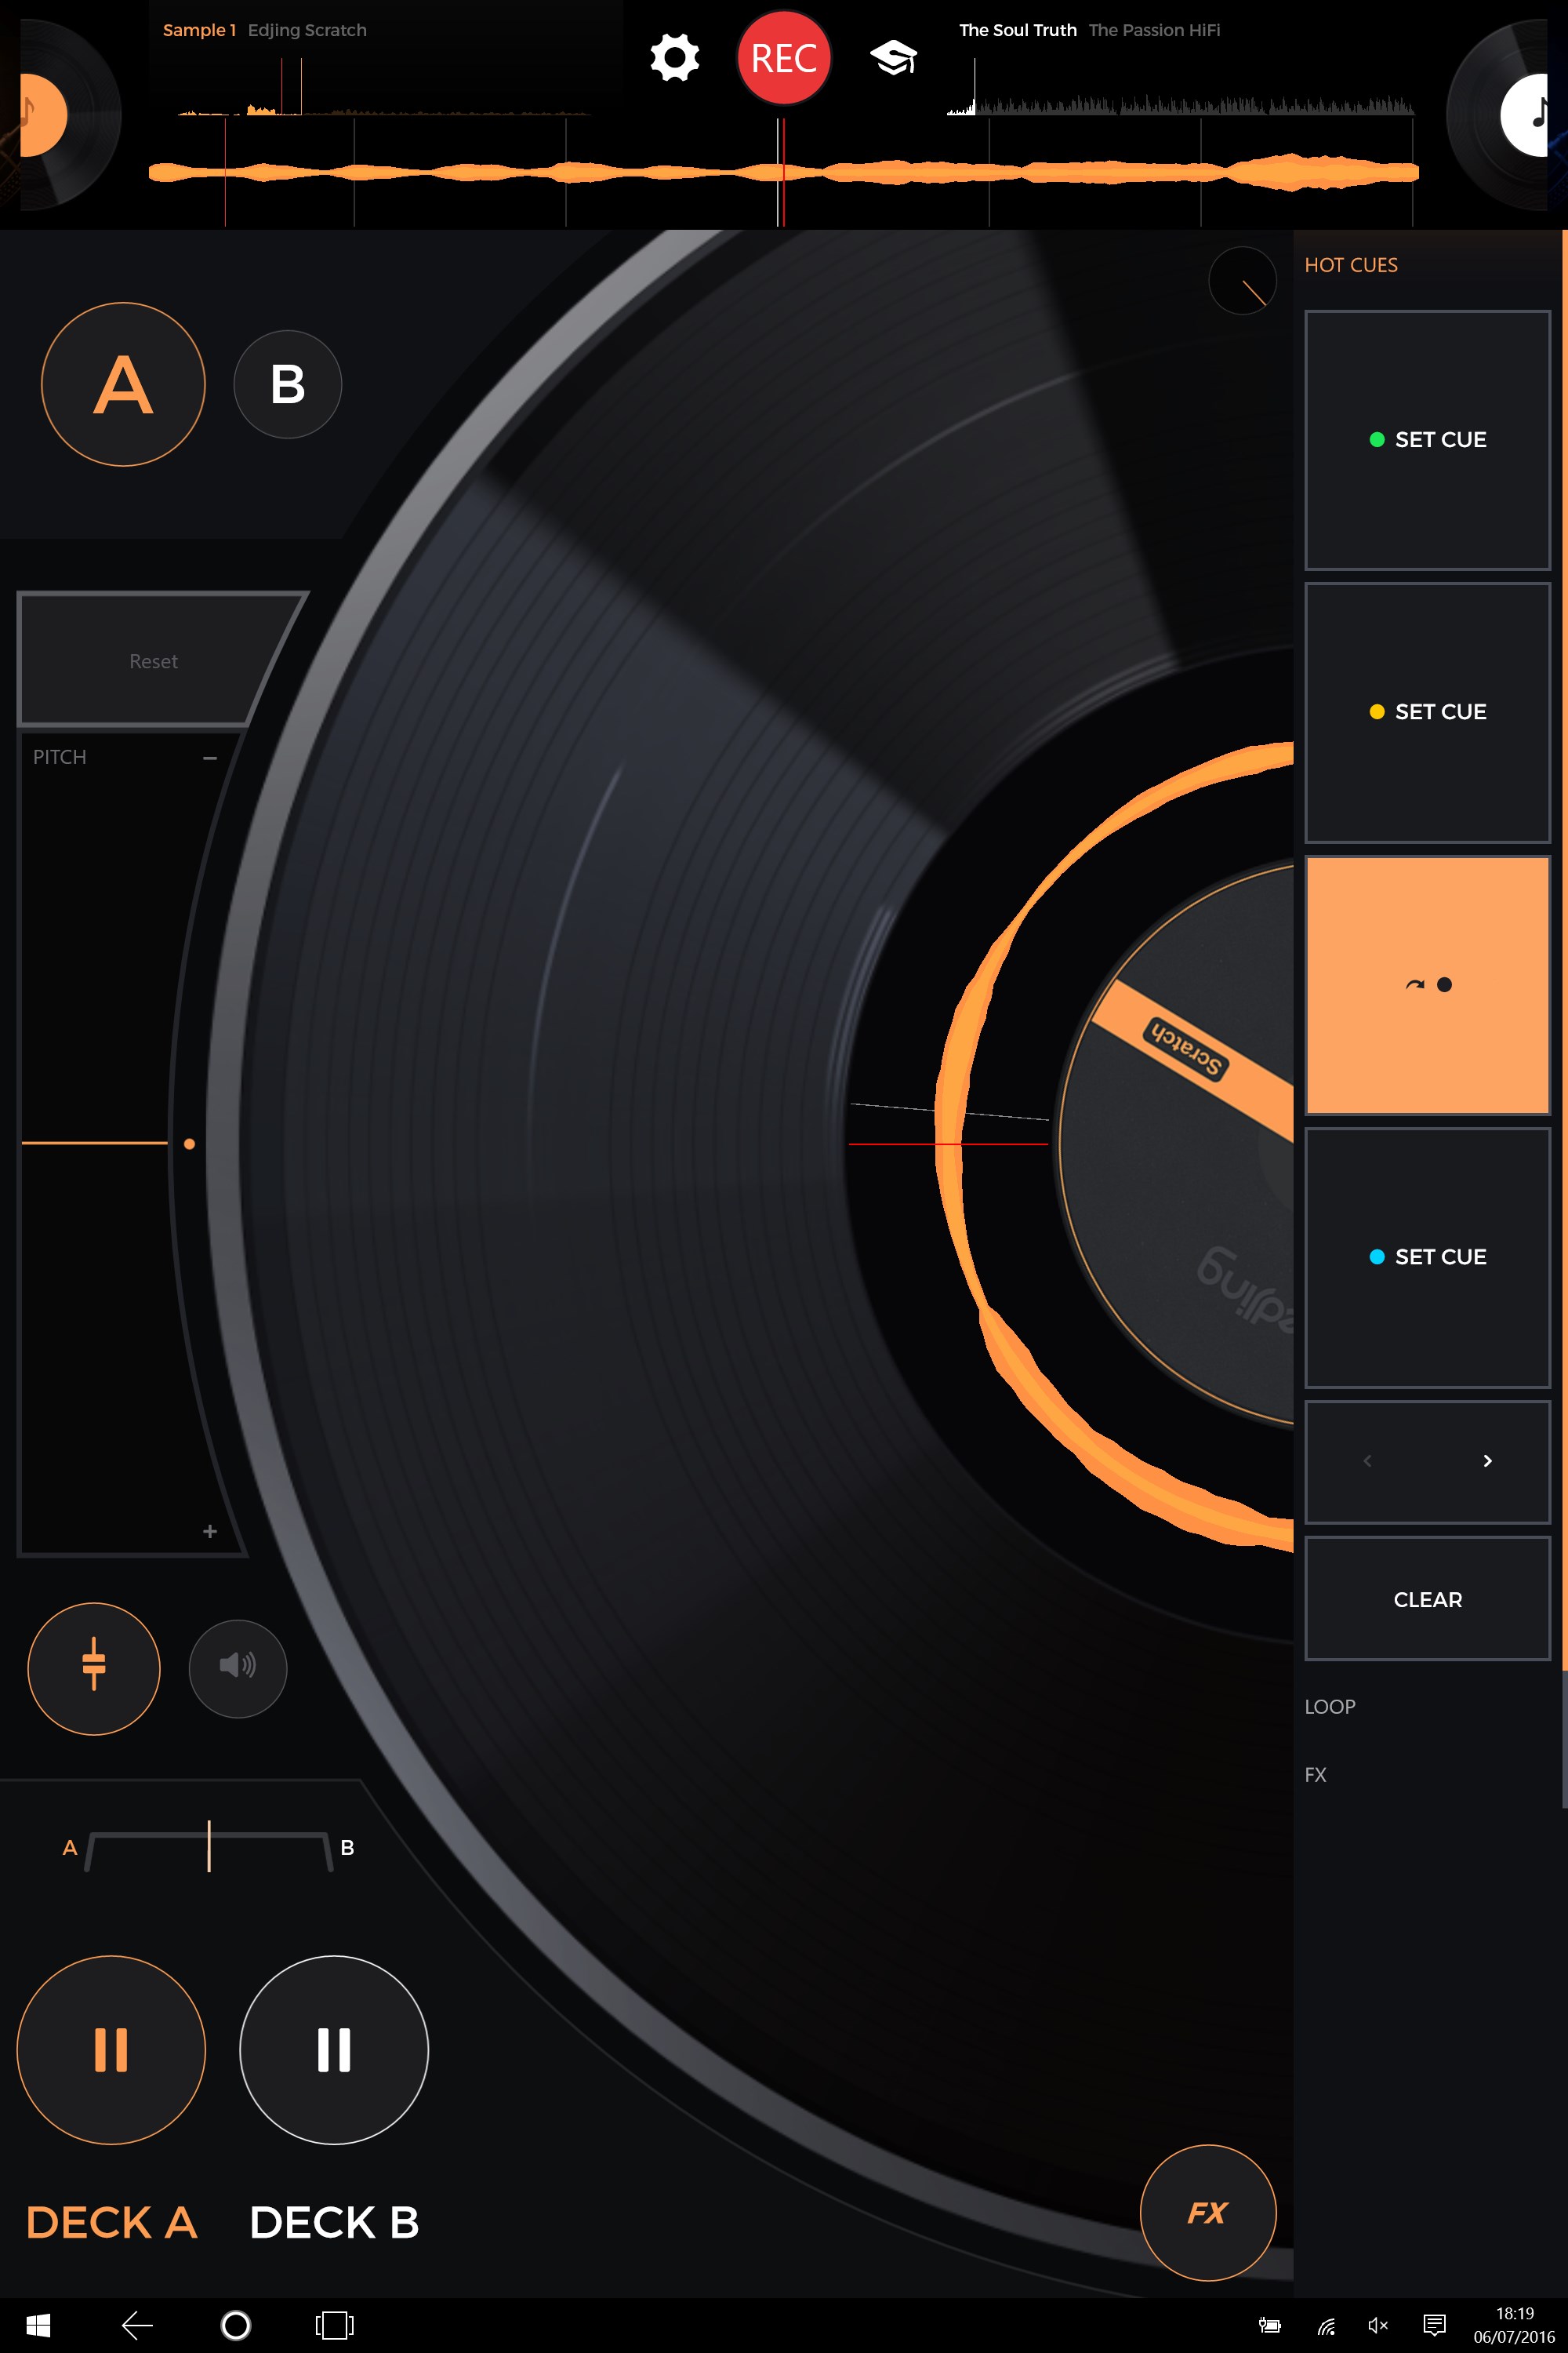Switch to deck B circle button
Viewport: 1568px width, 2353px height.
pyautogui.click(x=287, y=384)
